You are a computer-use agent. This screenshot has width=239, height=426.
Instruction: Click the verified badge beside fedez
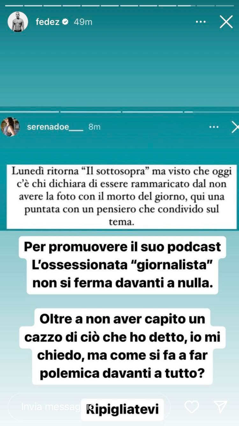tap(65, 22)
